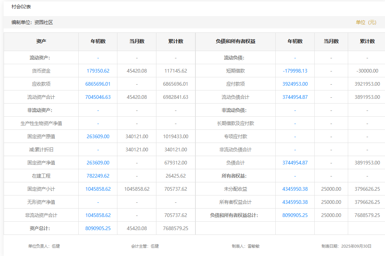Click 流动负债合计 年初数 link
This screenshot has width=385, height=256.
pyautogui.click(x=295, y=97)
